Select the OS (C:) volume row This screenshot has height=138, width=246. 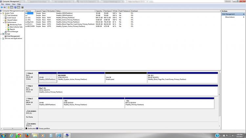coord(79,24)
